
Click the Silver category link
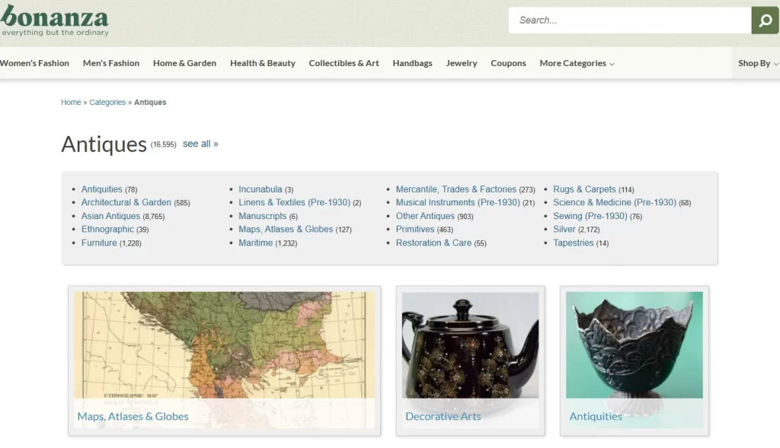click(564, 229)
